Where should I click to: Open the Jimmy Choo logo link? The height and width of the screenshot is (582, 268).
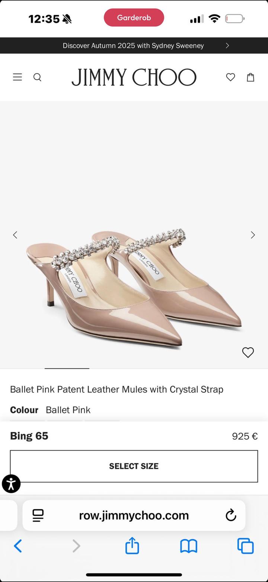click(134, 77)
